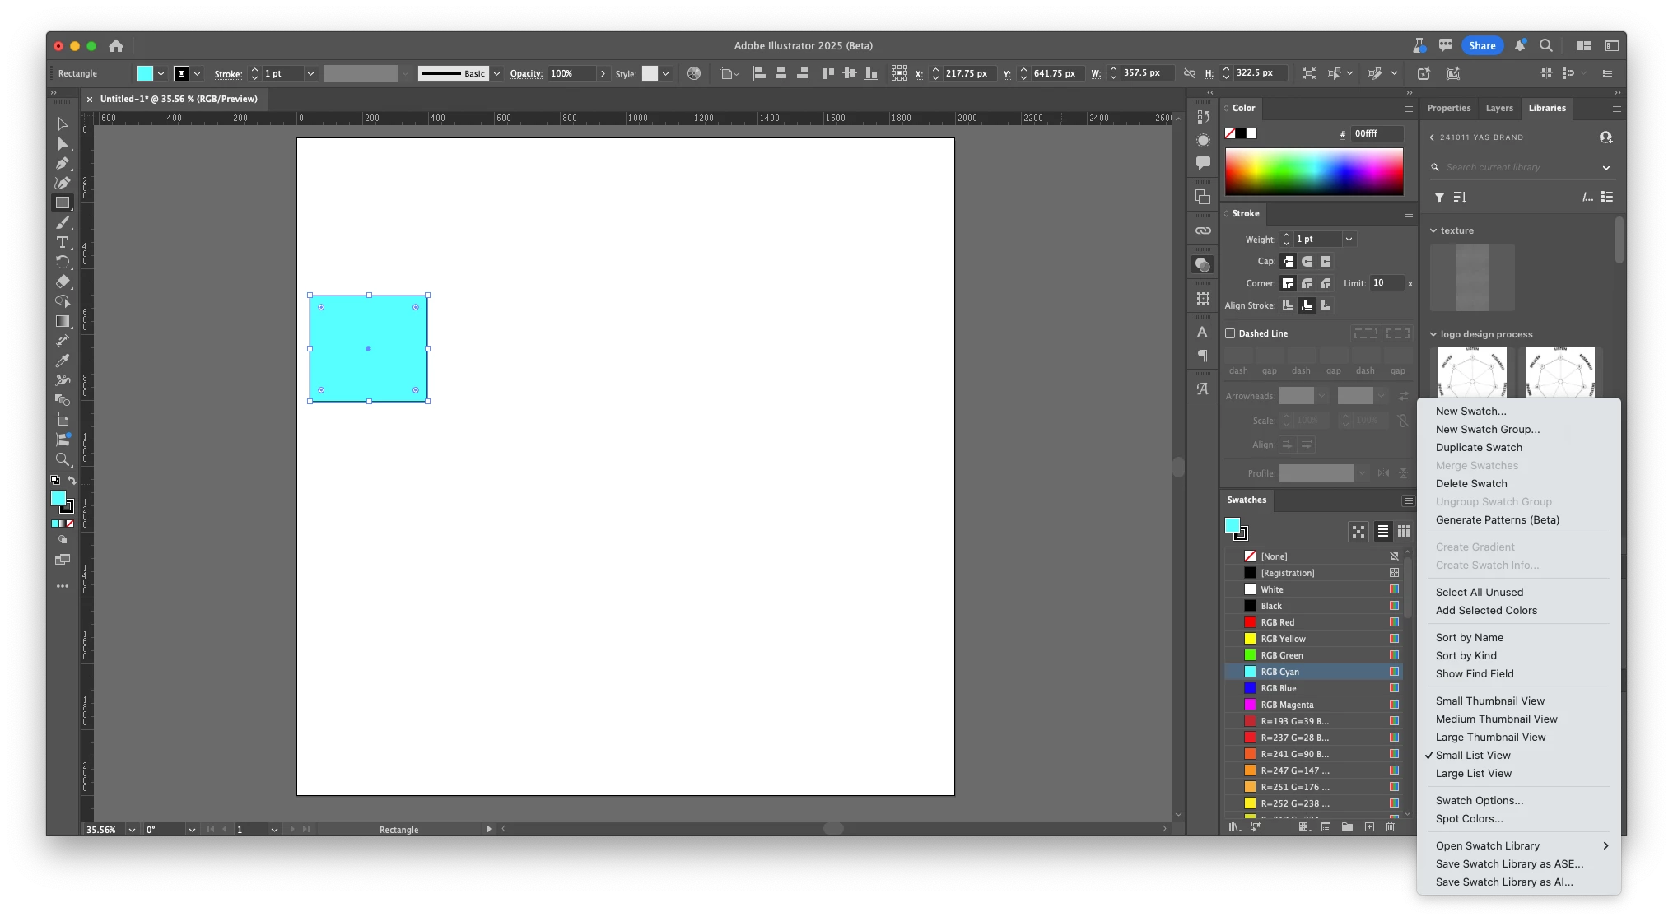1673x917 pixels.
Task: Select the Type tool
Action: [62, 242]
